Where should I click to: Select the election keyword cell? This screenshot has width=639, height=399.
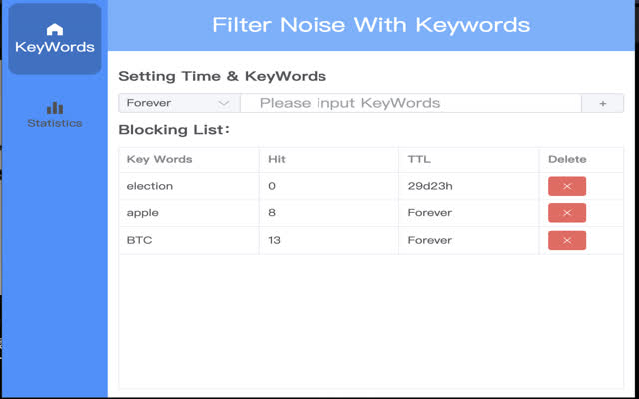pos(150,186)
